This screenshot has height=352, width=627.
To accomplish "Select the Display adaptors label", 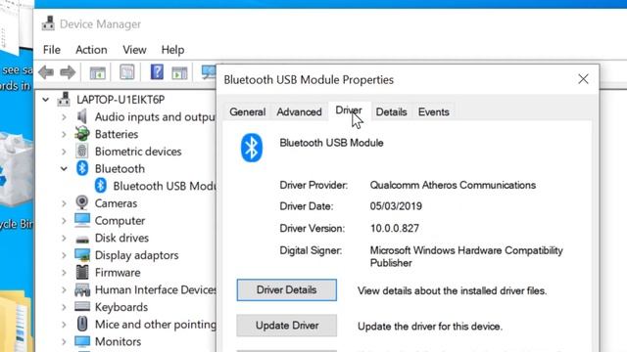I will click(x=137, y=255).
